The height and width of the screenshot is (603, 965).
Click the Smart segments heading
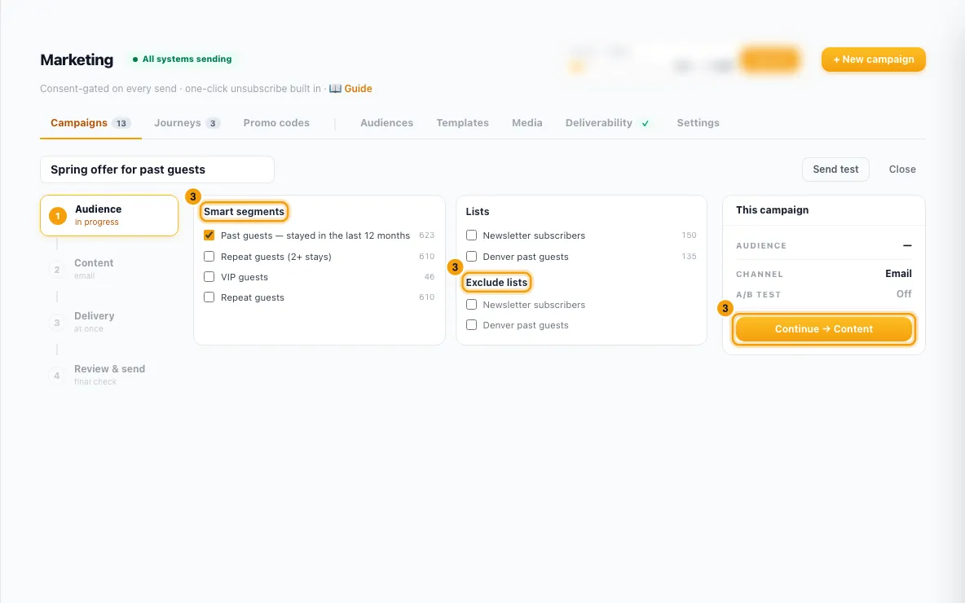(244, 212)
